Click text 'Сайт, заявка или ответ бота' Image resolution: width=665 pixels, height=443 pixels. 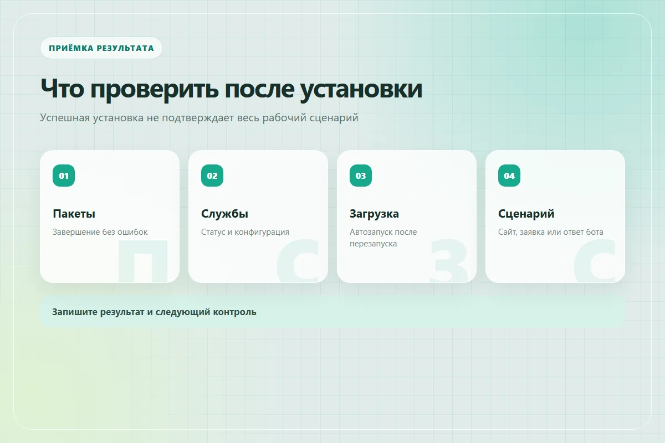point(551,232)
